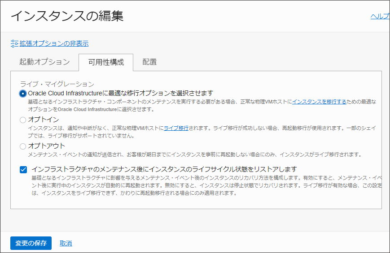The image size is (390, 253).
Task: Click the 変更の保存 button
Action: [31, 243]
